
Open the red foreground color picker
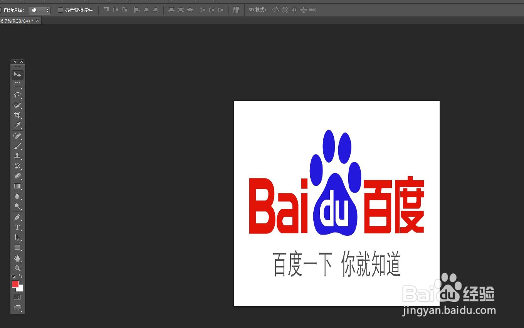tap(15, 284)
